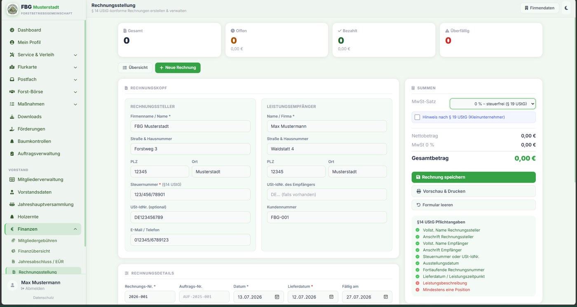Toggle dark mode moon icon
This screenshot has width=577, height=307.
566,8
